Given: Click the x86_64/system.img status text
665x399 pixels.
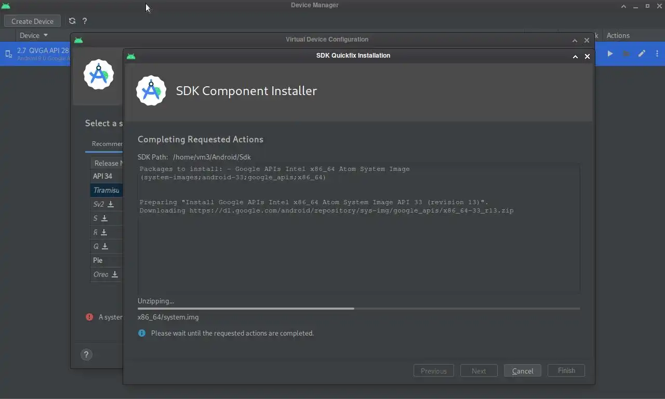Looking at the screenshot, I should 168,317.
